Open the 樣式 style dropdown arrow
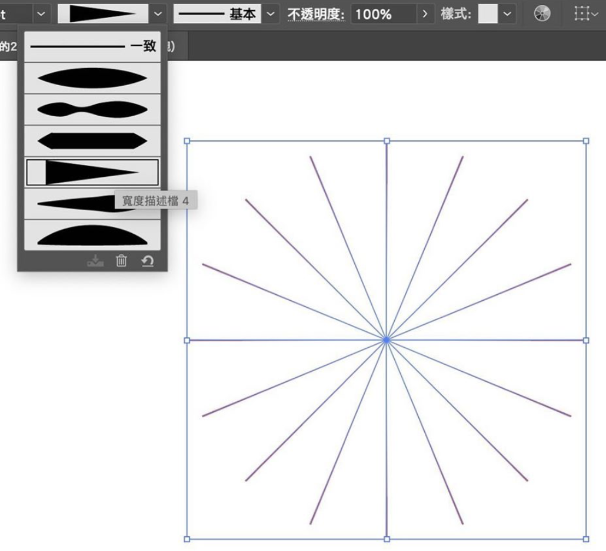The image size is (606, 551). pyautogui.click(x=507, y=14)
